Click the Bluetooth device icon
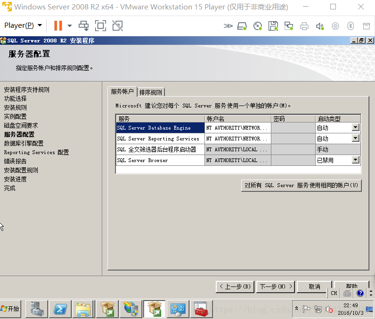The height and width of the screenshot is (319, 375). coord(351,26)
